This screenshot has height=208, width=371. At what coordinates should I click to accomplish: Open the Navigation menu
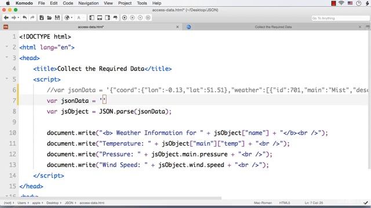coord(89,3)
